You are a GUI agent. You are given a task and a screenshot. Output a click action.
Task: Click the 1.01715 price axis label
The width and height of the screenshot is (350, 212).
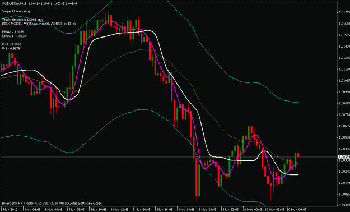coord(344,12)
